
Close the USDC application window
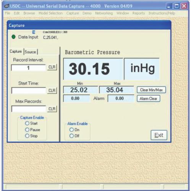point(184,6)
